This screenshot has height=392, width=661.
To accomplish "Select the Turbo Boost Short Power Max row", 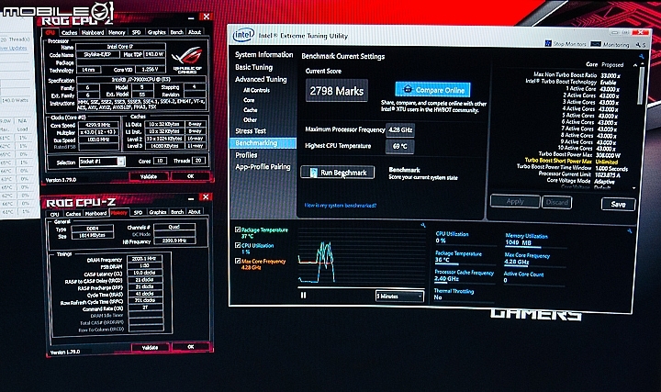I will 571,161.
